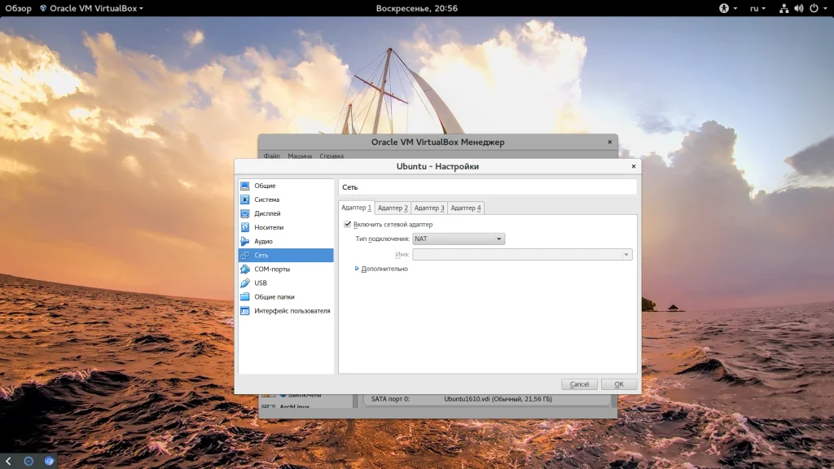Open the Дисплей monitor icon

coord(244,213)
